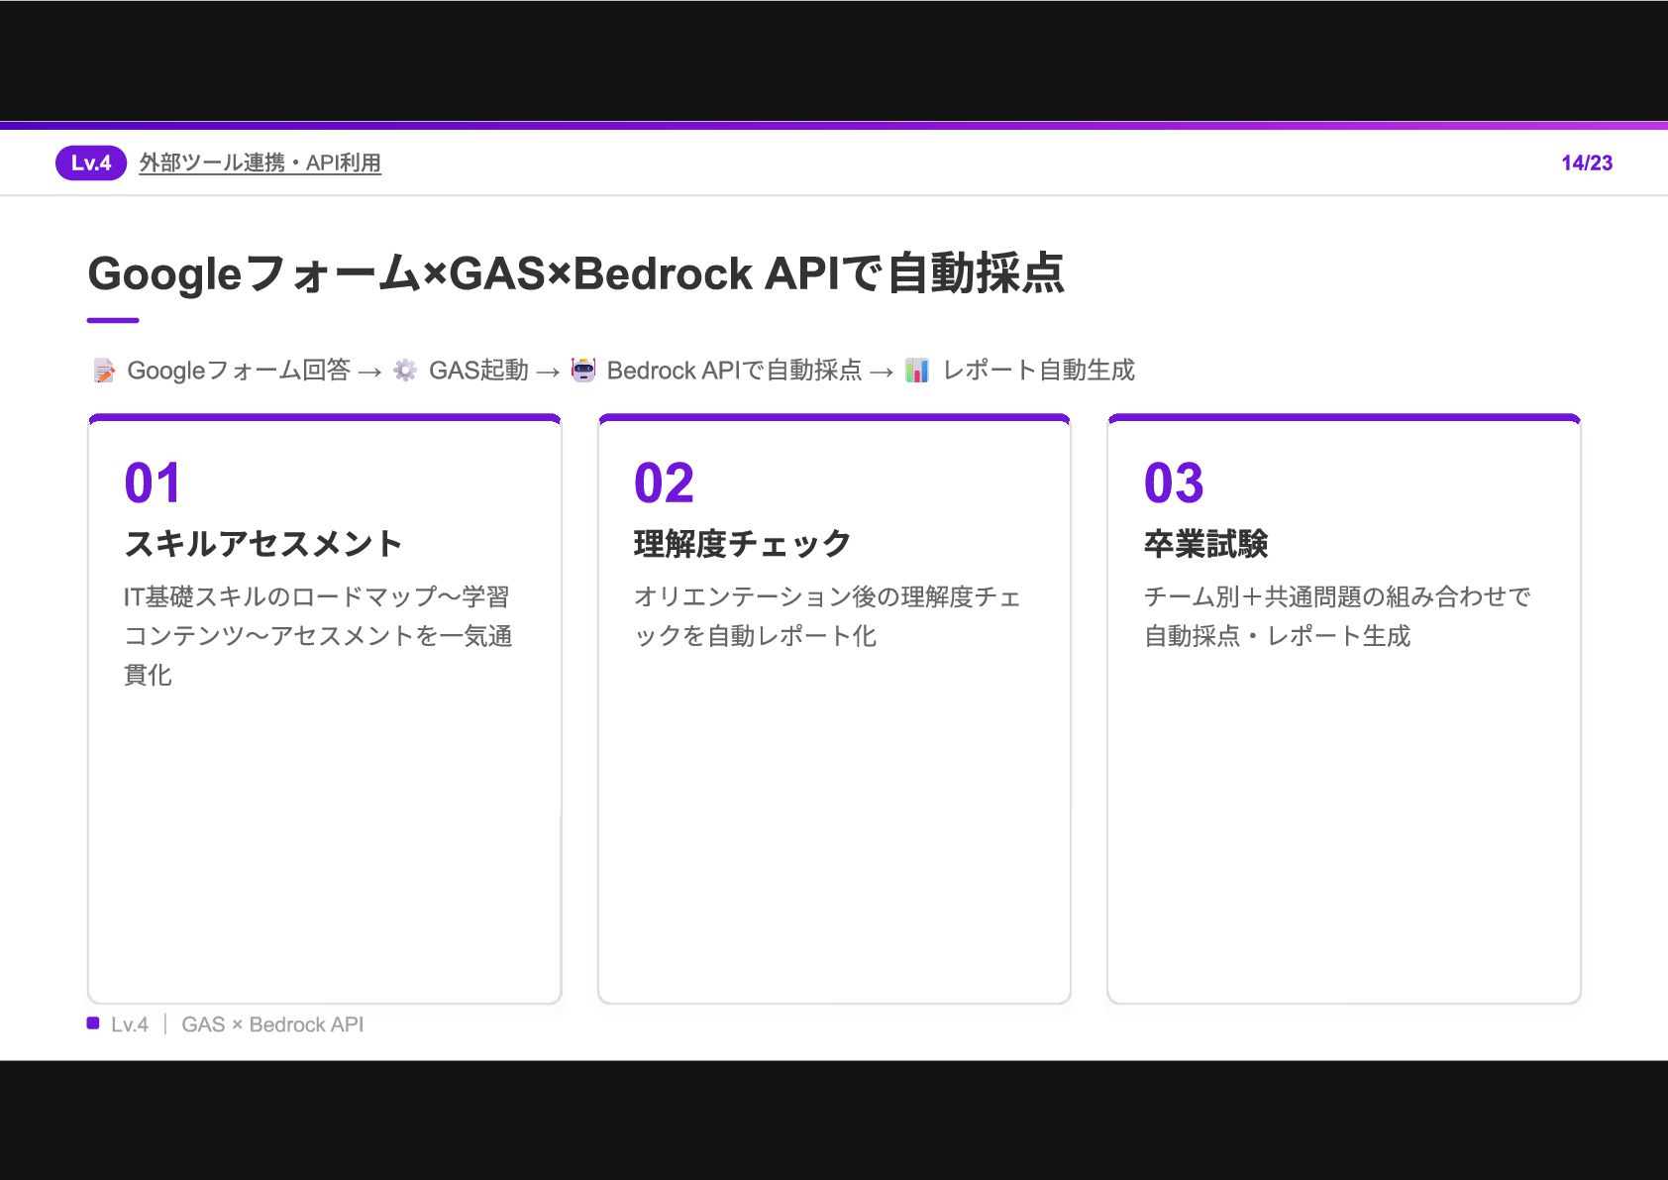Select the 02 card number
Screen dimensions: 1668x1180
(x=664, y=483)
